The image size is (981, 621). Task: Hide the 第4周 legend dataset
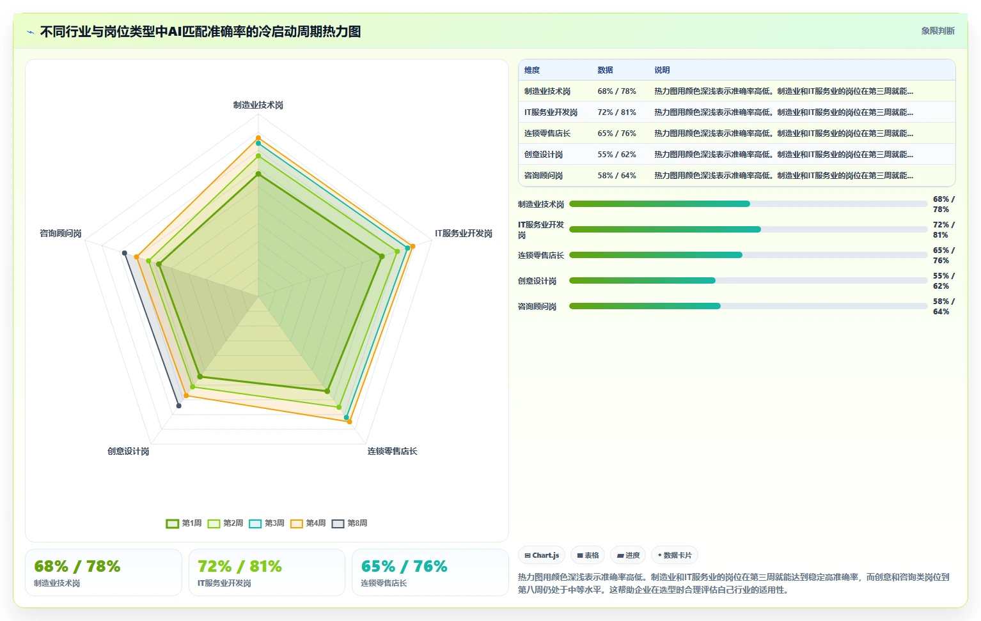click(308, 523)
